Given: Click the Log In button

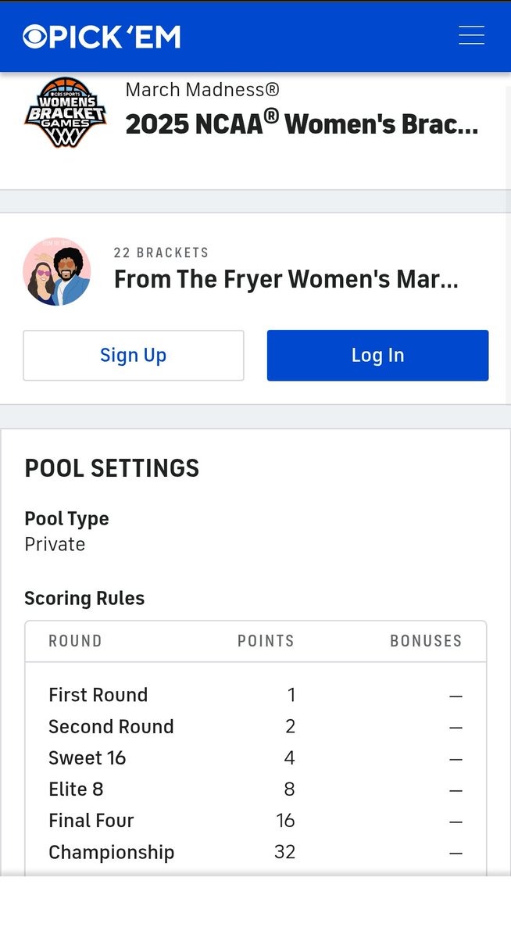Looking at the screenshot, I should pyautogui.click(x=378, y=356).
